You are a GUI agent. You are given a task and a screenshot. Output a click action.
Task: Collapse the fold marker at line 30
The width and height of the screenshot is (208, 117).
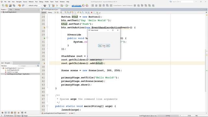click(47, 38)
